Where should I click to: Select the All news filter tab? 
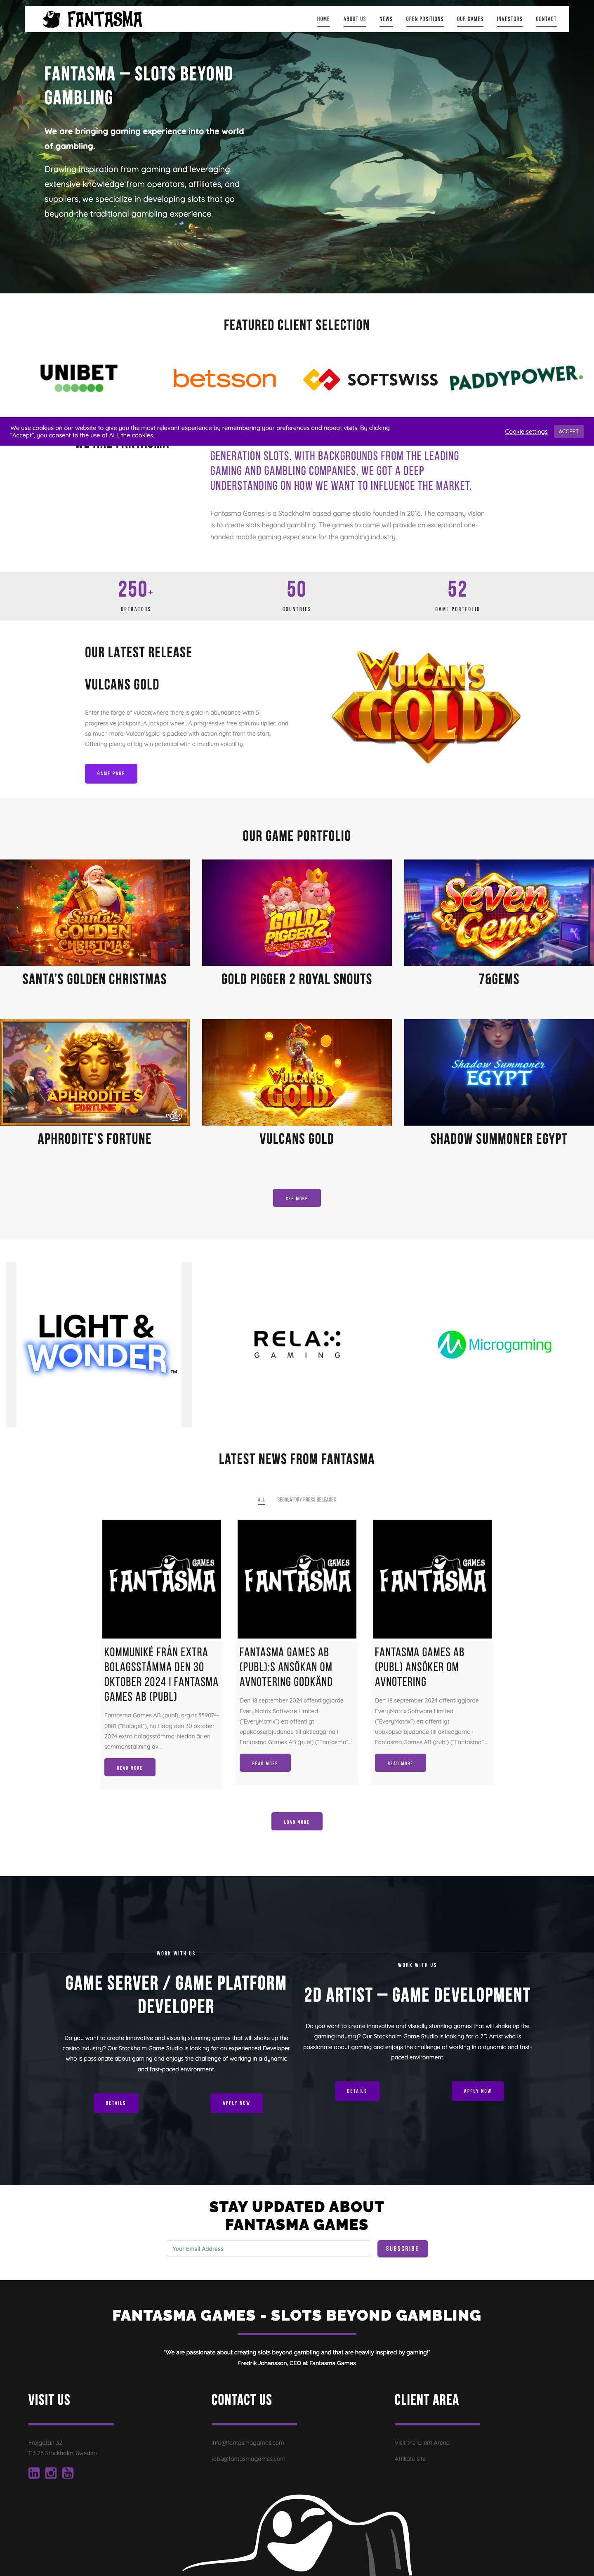pos(261,1499)
